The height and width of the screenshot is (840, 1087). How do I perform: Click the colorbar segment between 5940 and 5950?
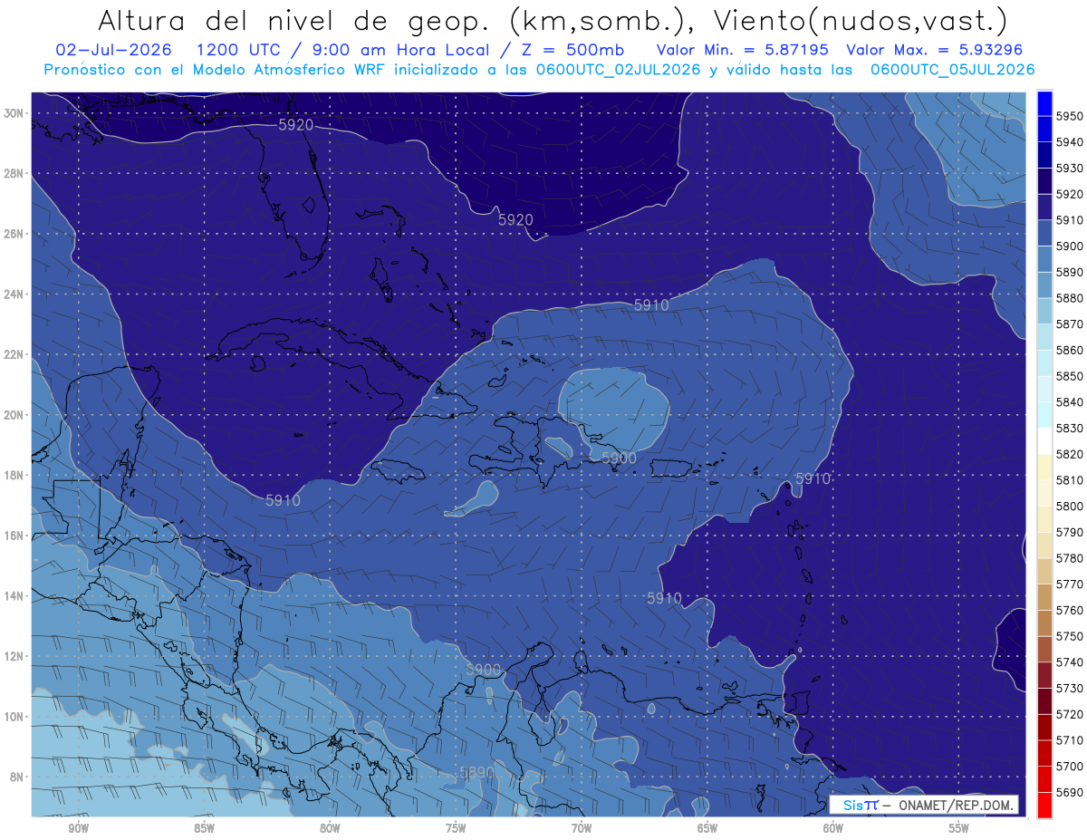pos(1044,129)
